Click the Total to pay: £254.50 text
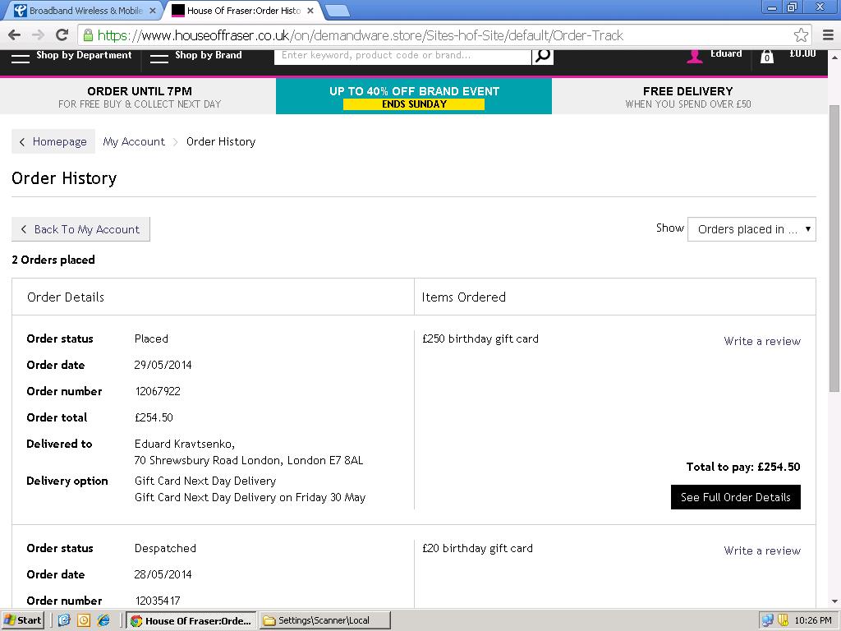The image size is (841, 631). click(x=742, y=467)
